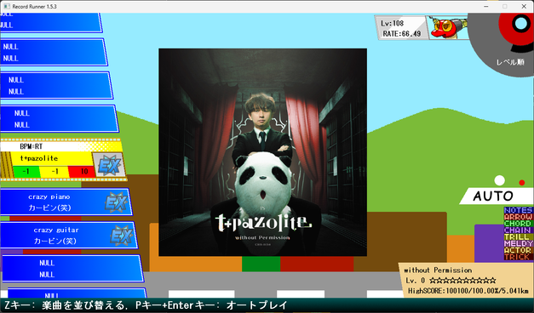
Task: Click the ARROW chart tag
Action: [518, 217]
